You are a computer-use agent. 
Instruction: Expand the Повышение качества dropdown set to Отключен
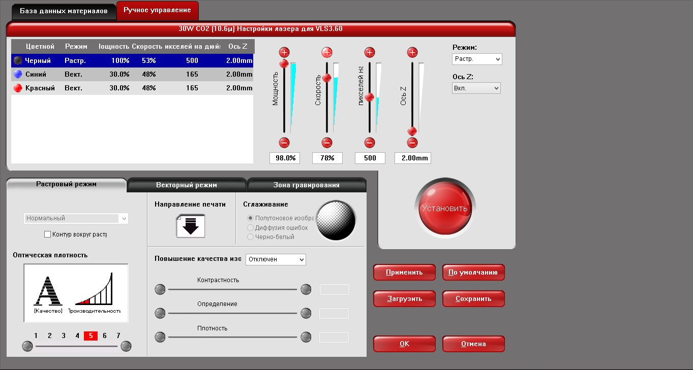276,259
